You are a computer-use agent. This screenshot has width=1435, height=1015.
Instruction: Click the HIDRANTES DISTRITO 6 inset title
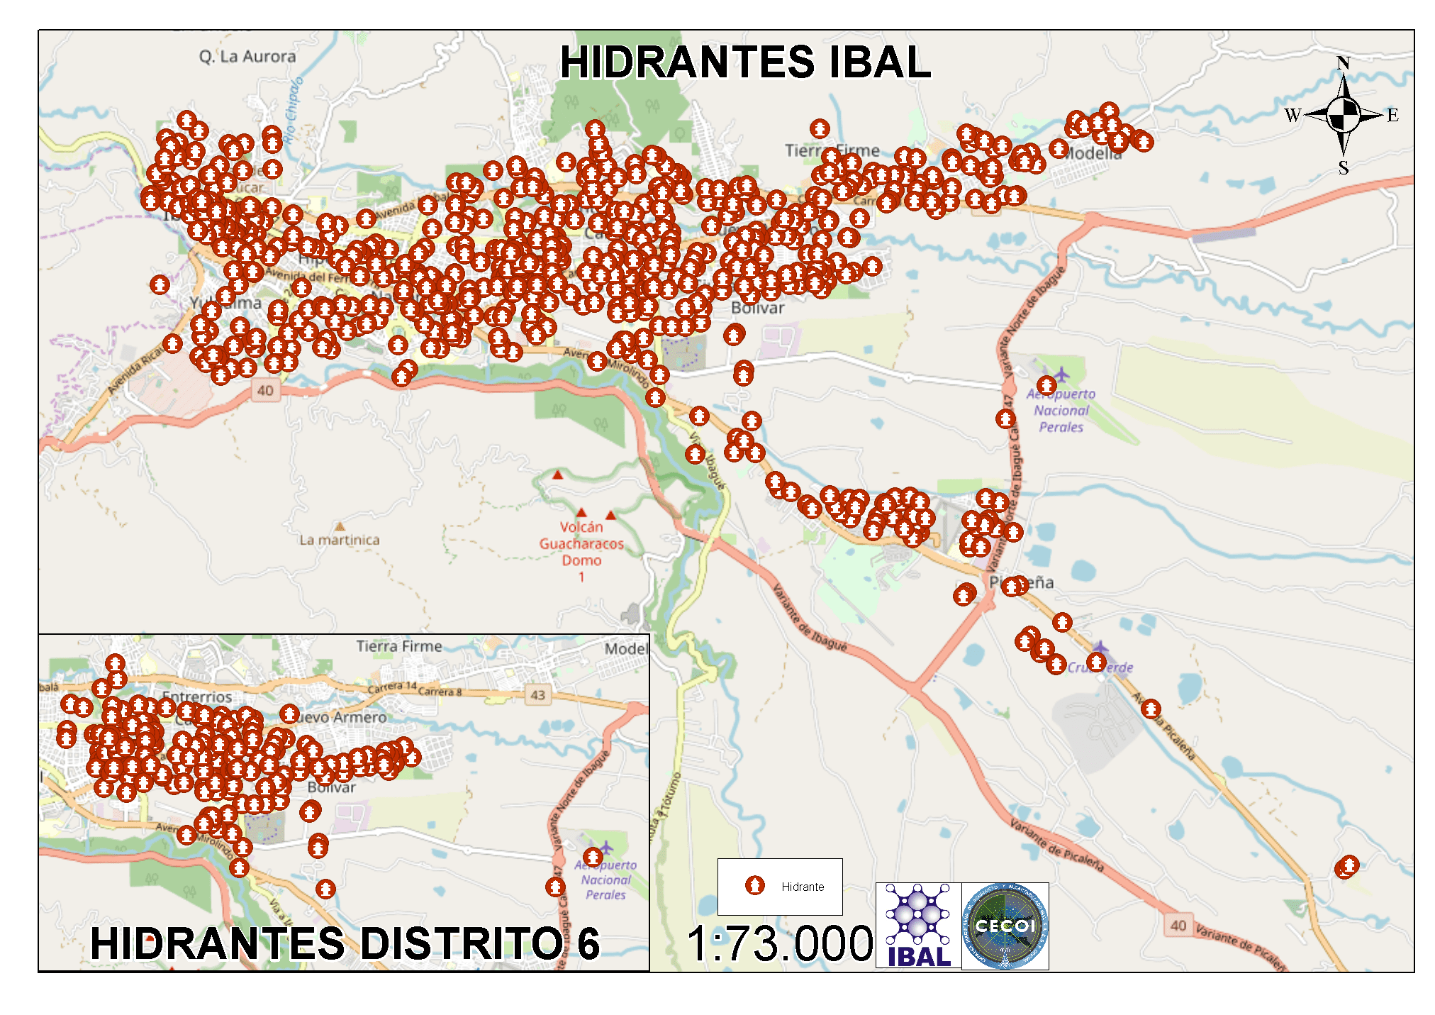(345, 943)
